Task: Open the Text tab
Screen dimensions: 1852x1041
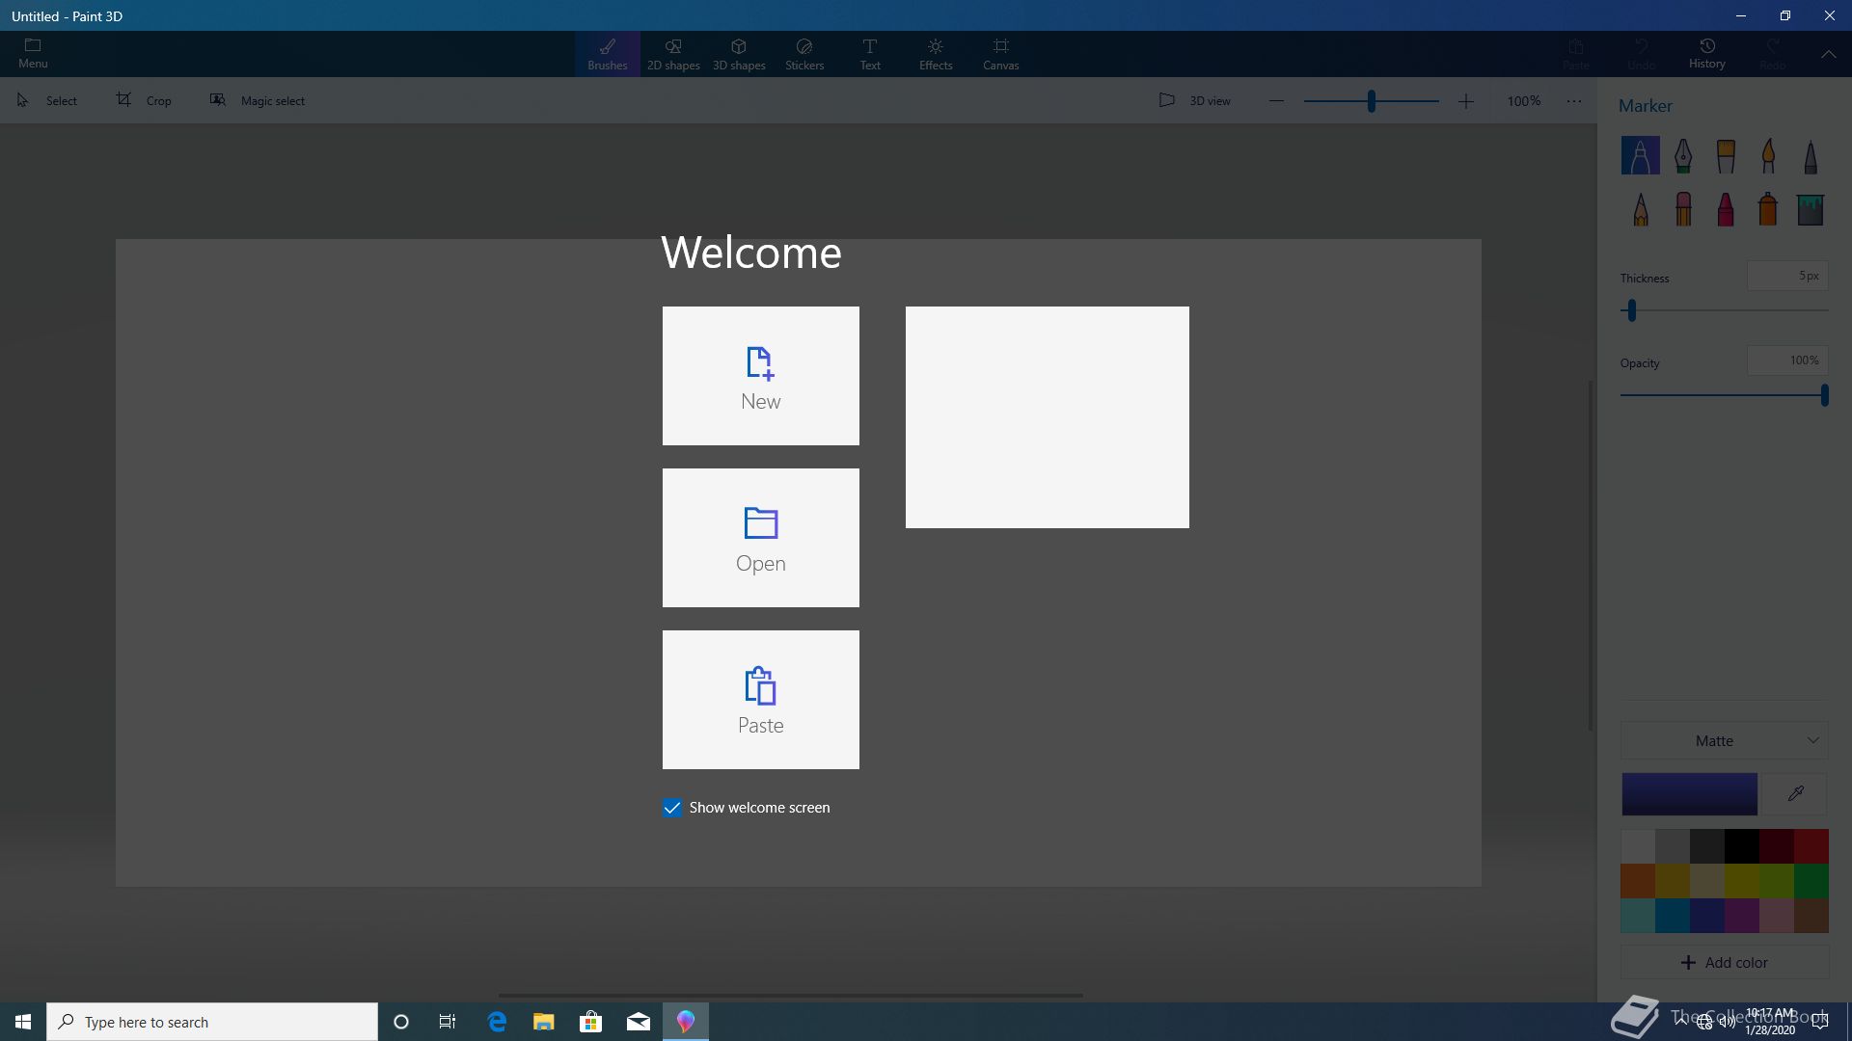Action: [870, 54]
